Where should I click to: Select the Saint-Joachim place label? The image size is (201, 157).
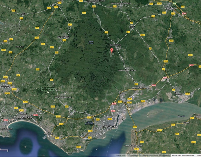116,45
